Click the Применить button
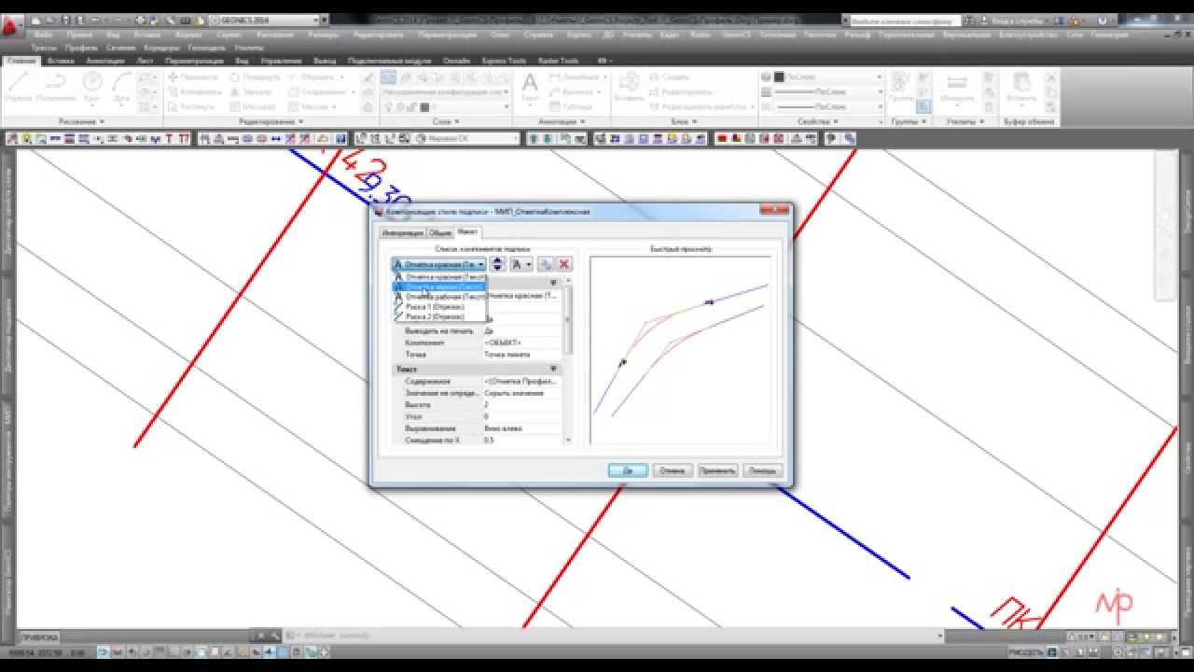Image resolution: width=1194 pixels, height=672 pixels. pyautogui.click(x=717, y=470)
